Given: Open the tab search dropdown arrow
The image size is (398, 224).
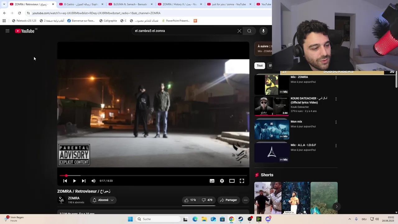Looking at the screenshot, I should 4,4.
